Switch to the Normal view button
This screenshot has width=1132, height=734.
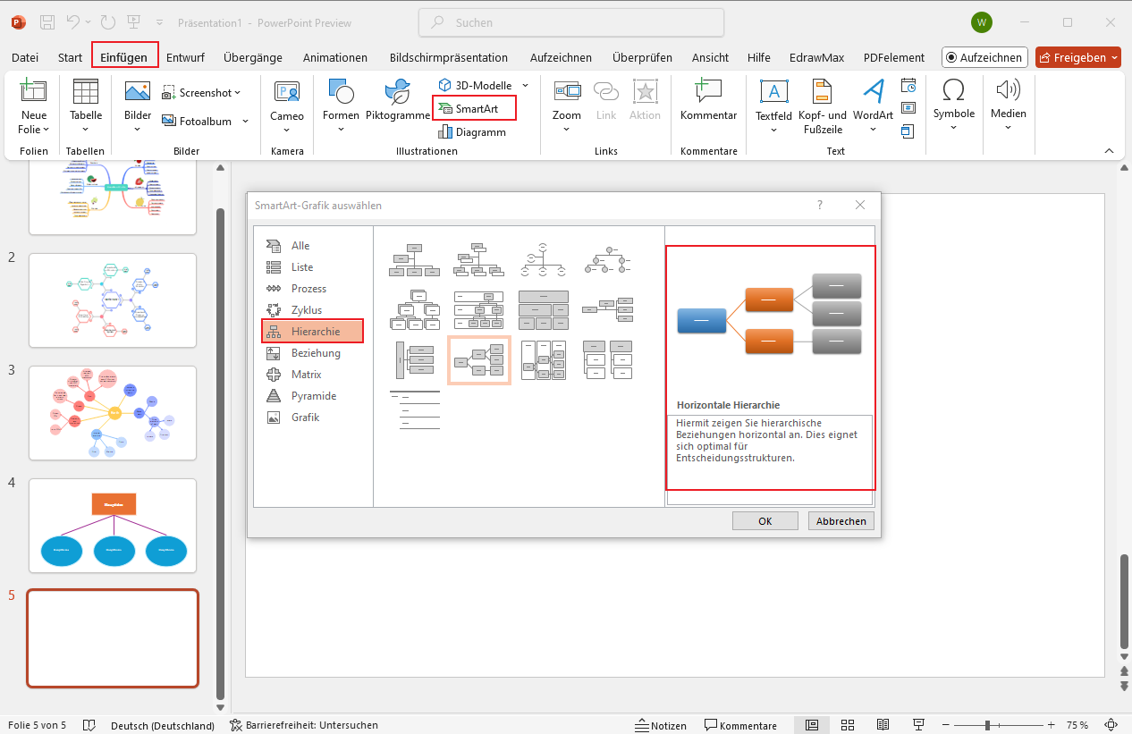(812, 725)
